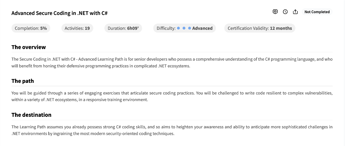The width and height of the screenshot is (345, 146).
Task: Click The path section heading
Action: click(x=23, y=81)
